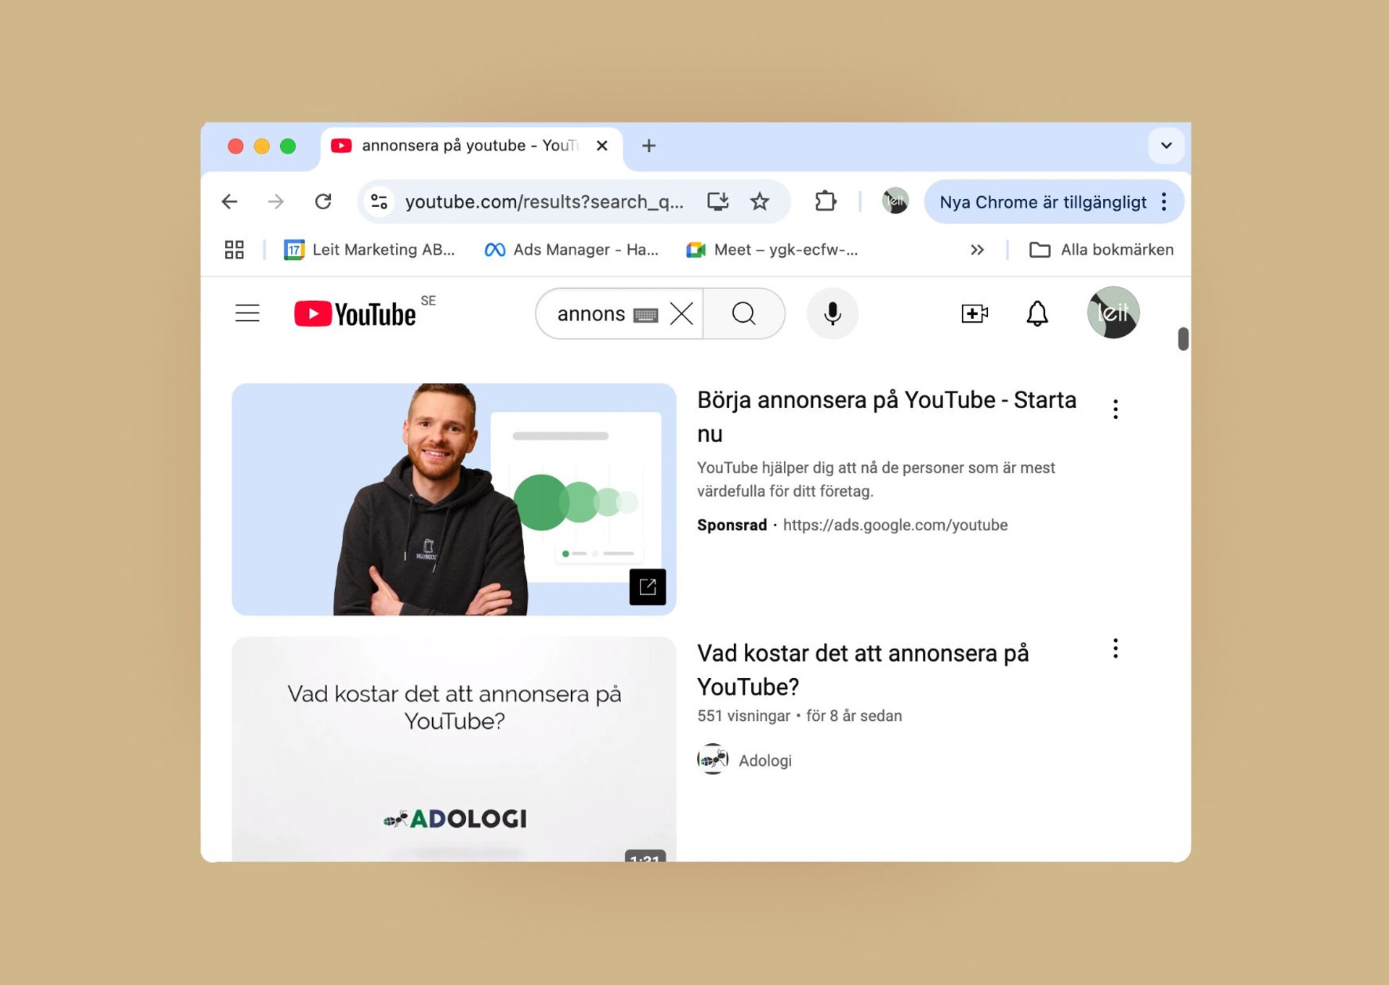The height and width of the screenshot is (985, 1389).
Task: Open the ads.google.com/youtube sponsored link
Action: click(895, 525)
